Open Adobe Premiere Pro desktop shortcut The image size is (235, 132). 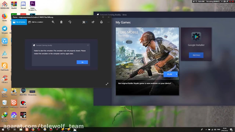[x=33, y=6]
